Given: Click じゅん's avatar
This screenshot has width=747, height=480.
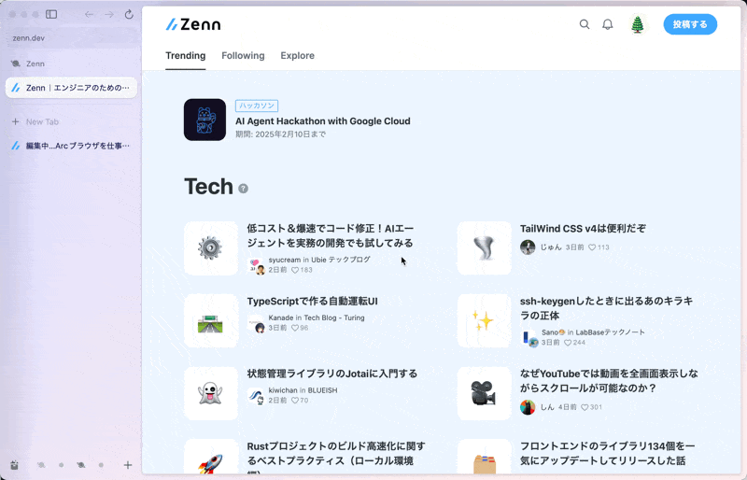Looking at the screenshot, I should click(x=528, y=247).
